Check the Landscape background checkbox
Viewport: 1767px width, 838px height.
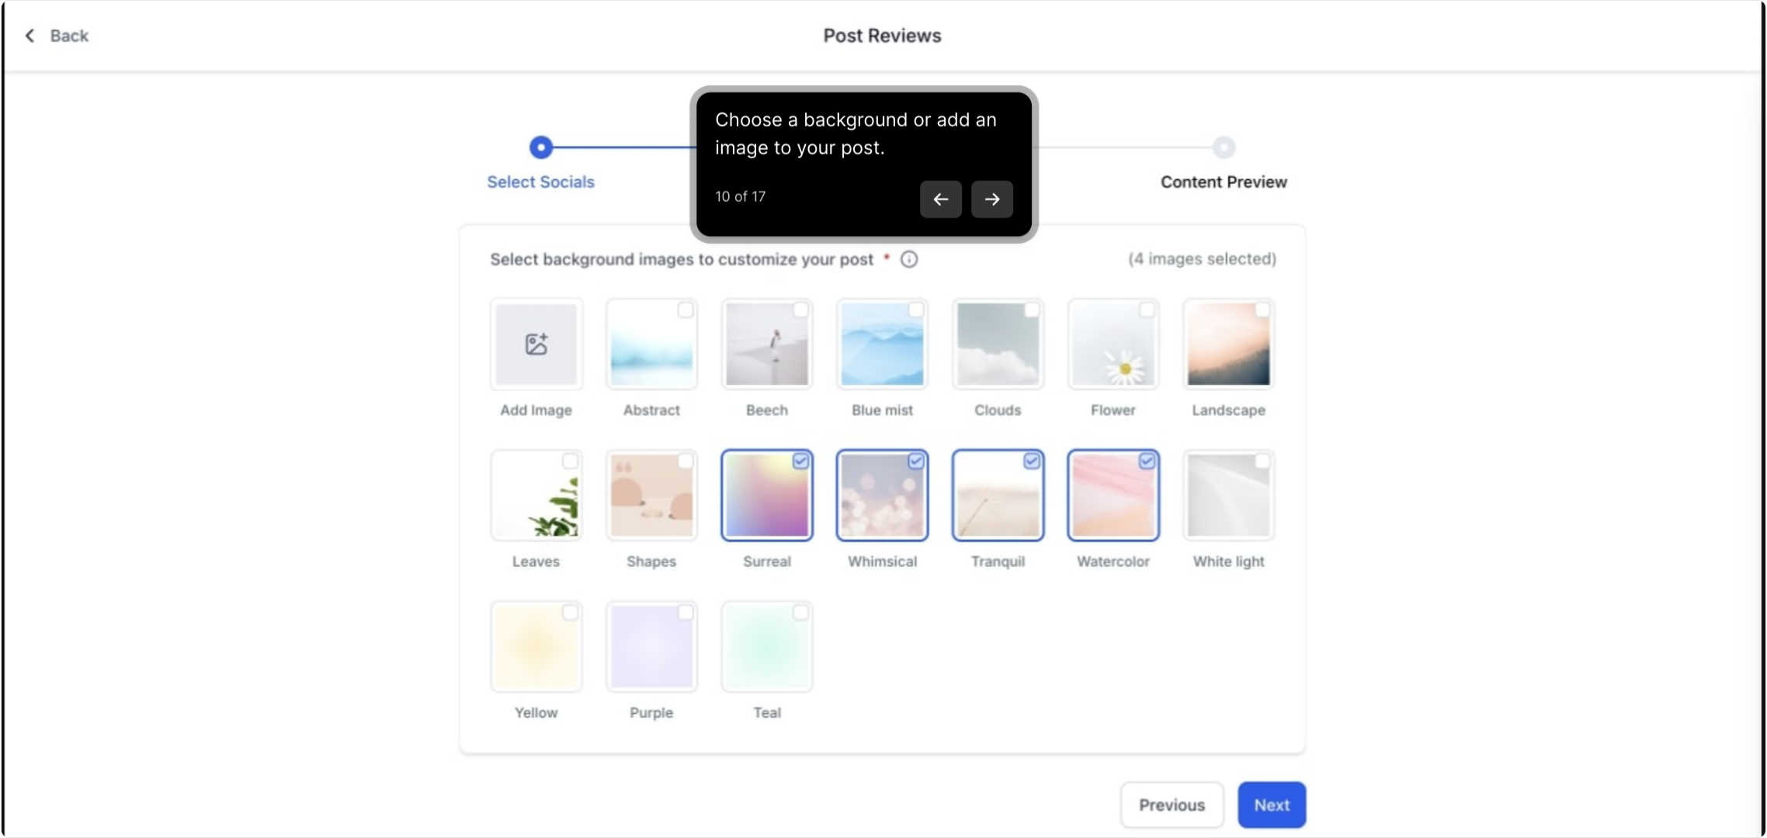point(1262,310)
